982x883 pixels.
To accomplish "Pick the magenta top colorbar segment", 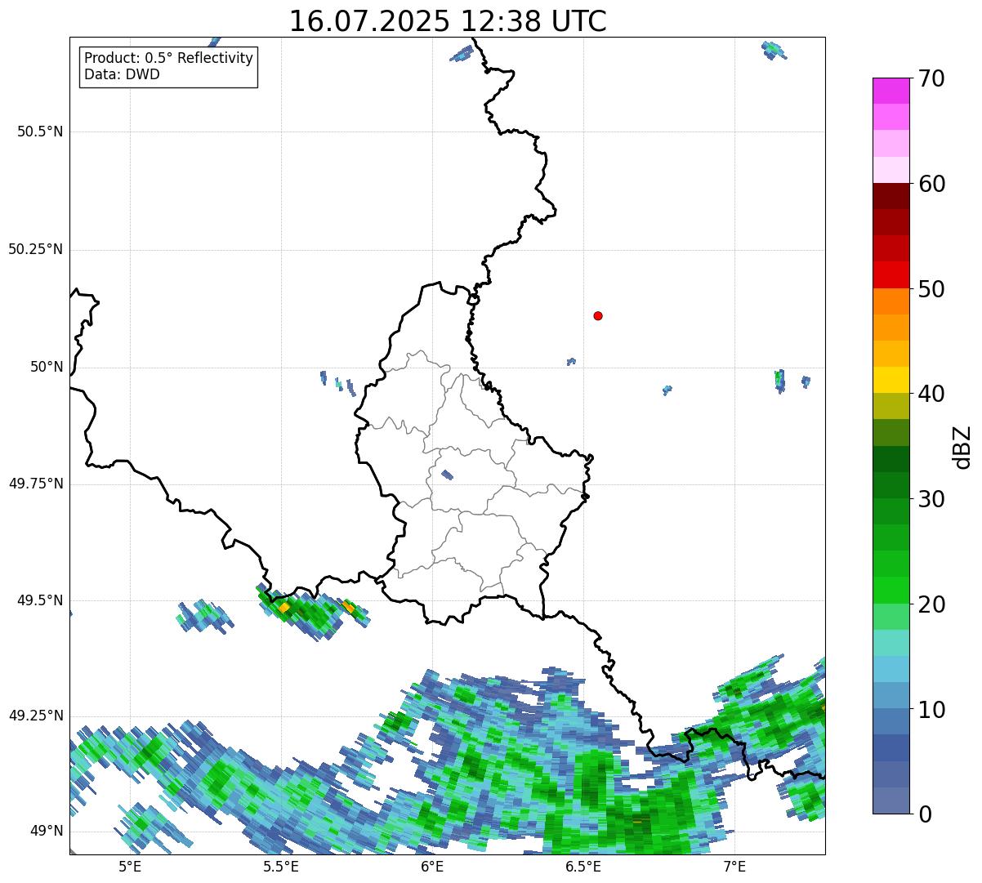I will coord(890,91).
